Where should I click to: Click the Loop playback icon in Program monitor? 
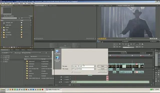137,44
